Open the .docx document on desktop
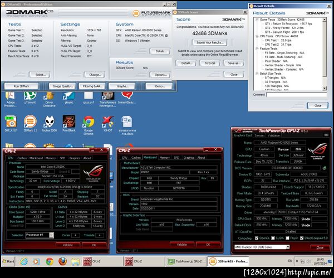This screenshot has height=278, width=334. point(127,125)
